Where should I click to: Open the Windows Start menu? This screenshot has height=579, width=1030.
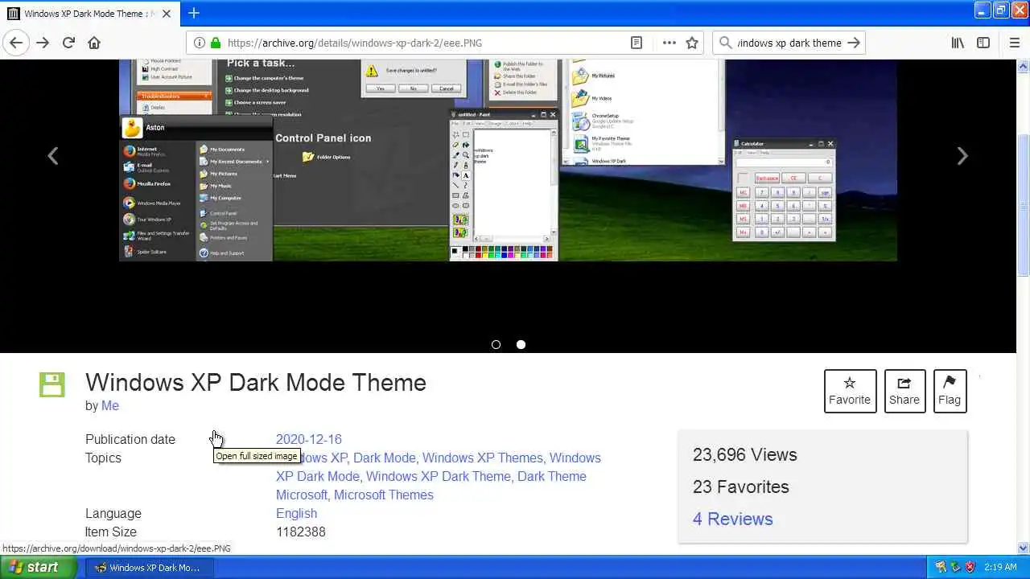pyautogui.click(x=39, y=567)
